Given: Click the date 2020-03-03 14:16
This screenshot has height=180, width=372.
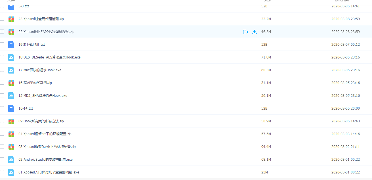Looking at the screenshot, I should [346, 134].
